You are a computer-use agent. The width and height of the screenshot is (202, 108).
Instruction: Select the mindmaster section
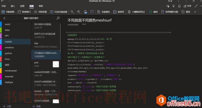point(16,71)
